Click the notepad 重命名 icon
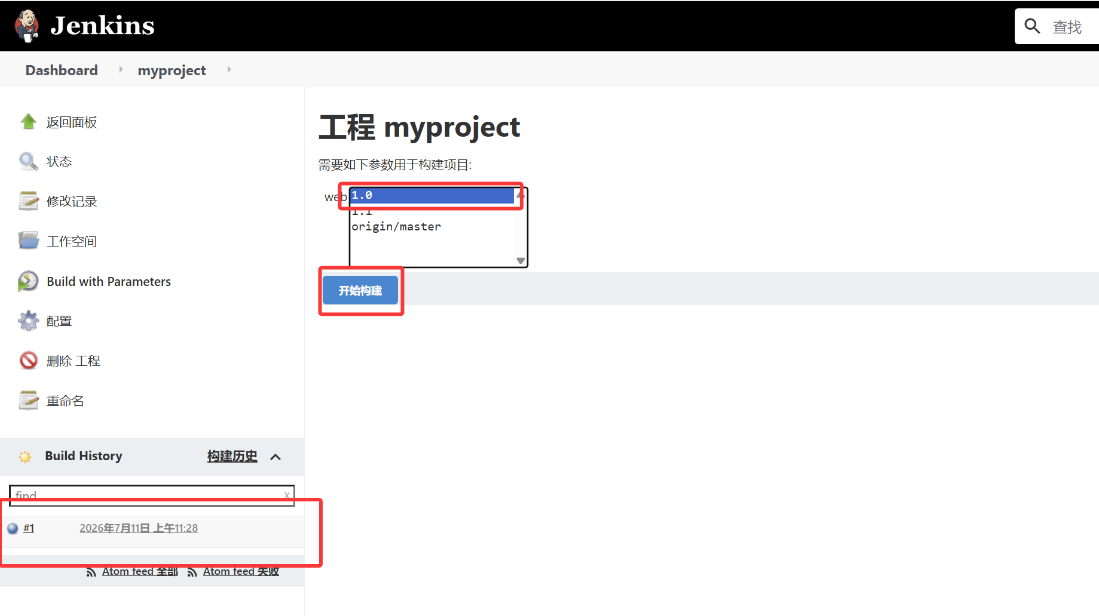 [28, 401]
